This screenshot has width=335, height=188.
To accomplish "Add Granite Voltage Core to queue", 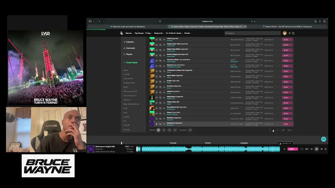I will pyautogui.click(x=160, y=55).
